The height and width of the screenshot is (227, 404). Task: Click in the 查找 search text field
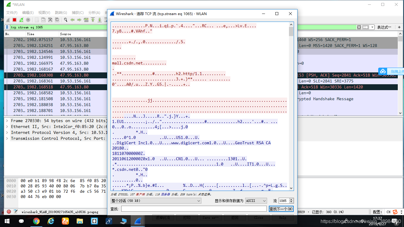pos(194,209)
